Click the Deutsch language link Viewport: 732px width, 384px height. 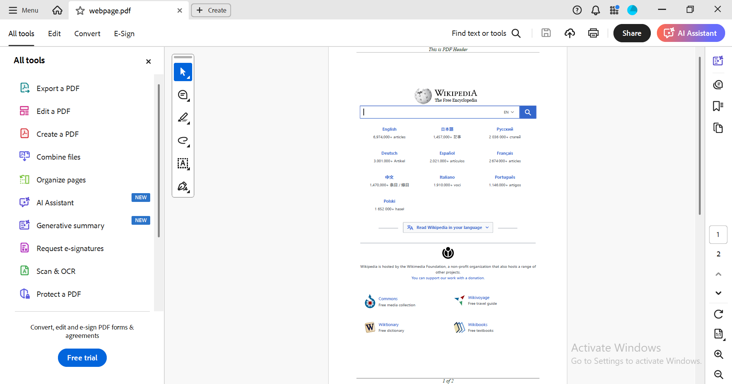389,153
